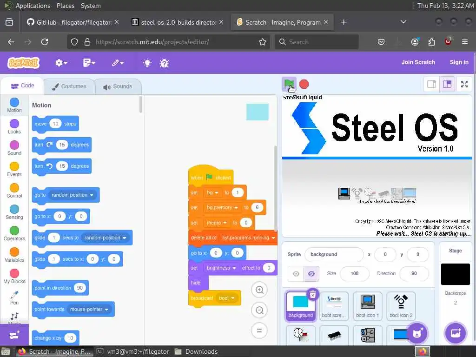Select the Control block category
476x357 pixels.
pyautogui.click(x=14, y=191)
